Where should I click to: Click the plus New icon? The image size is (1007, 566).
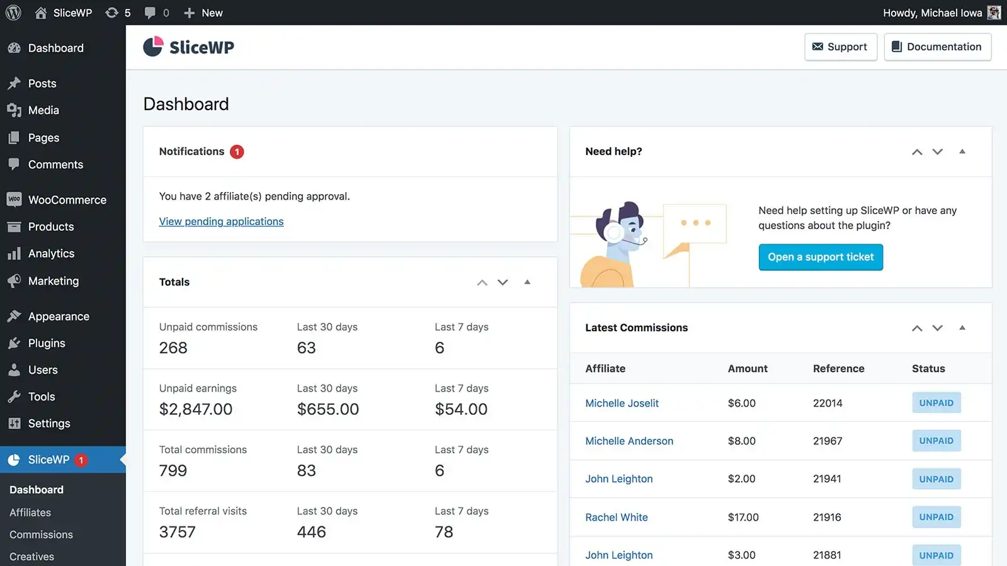coord(189,13)
